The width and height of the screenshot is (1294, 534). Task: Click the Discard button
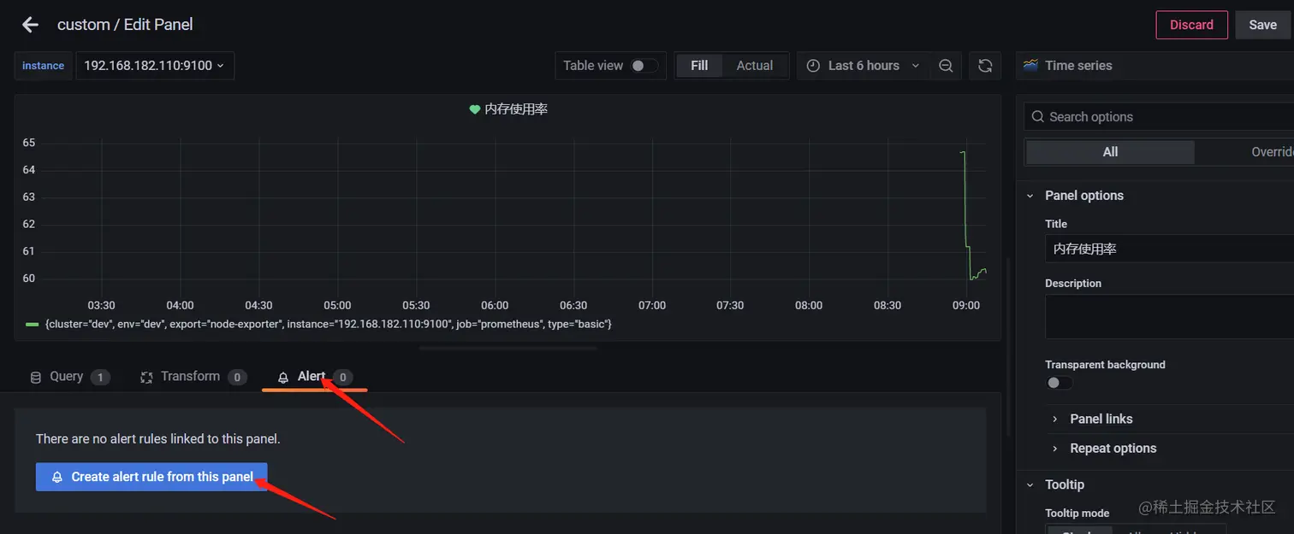[1191, 25]
